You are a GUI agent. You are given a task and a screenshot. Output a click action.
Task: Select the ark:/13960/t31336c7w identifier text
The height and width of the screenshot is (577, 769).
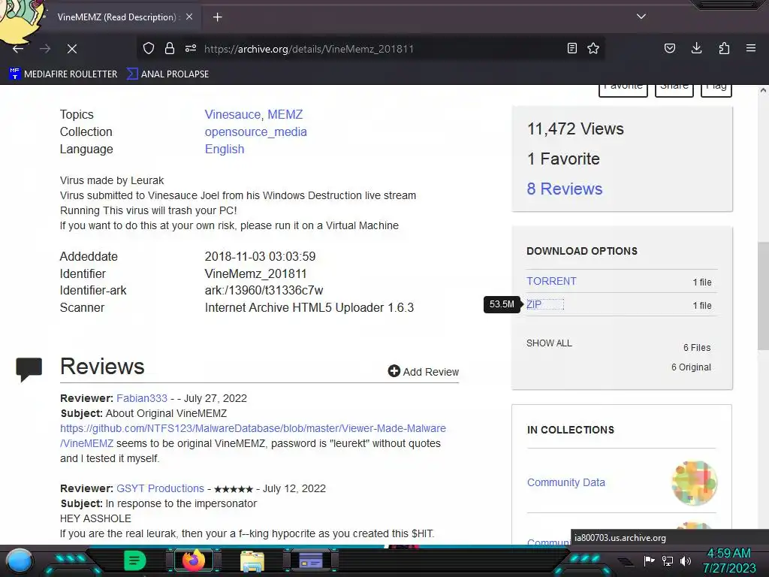point(264,291)
